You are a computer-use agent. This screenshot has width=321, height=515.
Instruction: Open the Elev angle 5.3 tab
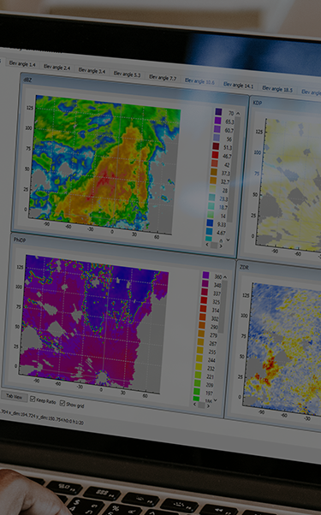[127, 74]
